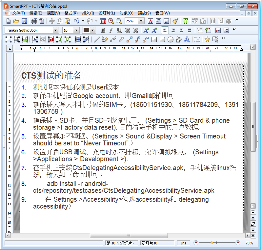Save the presentation with the floppy icon

pos(24,21)
